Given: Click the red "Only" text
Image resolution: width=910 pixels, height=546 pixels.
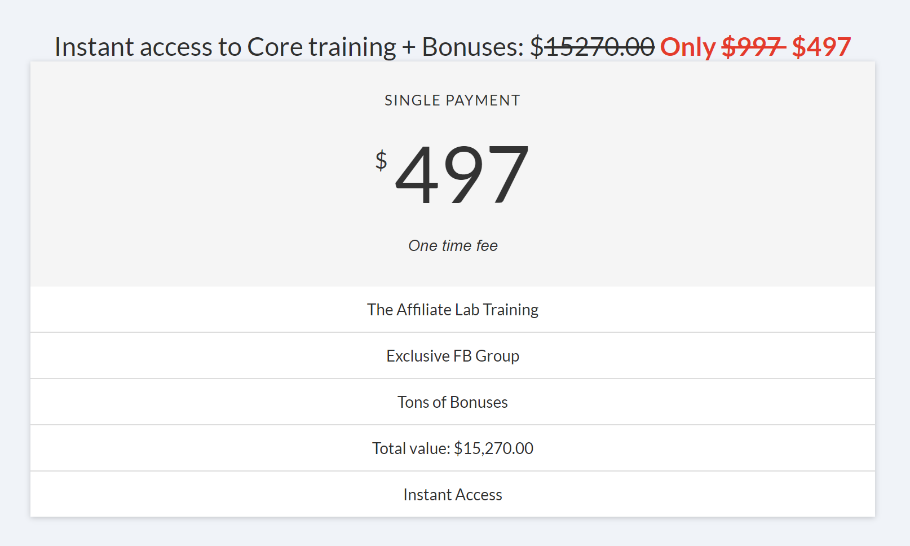Looking at the screenshot, I should click(687, 47).
